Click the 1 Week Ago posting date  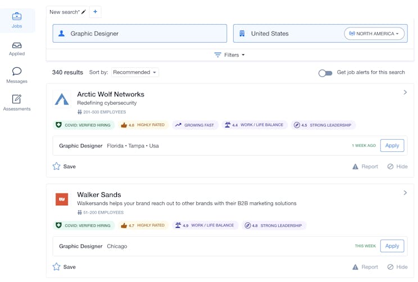point(364,146)
